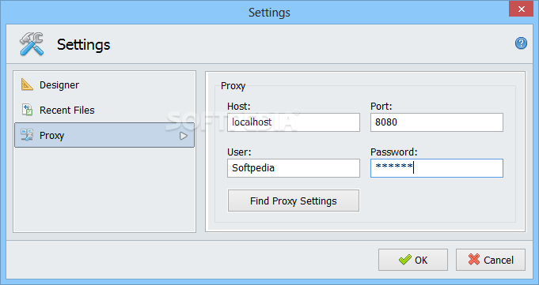Click the Port field showing 8080
The image size is (539, 285).
[437, 122]
